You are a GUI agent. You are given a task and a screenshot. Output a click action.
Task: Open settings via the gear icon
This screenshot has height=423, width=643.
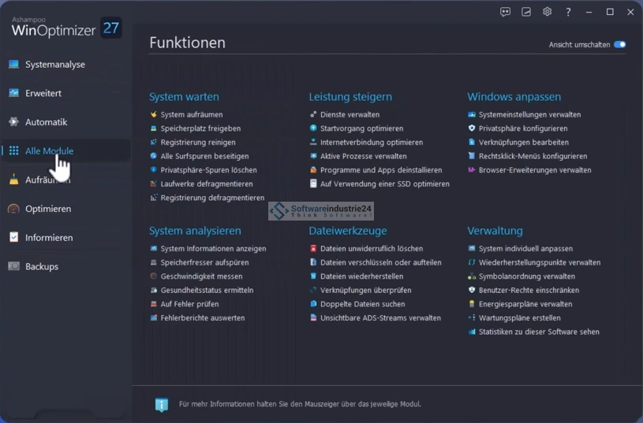(x=547, y=12)
